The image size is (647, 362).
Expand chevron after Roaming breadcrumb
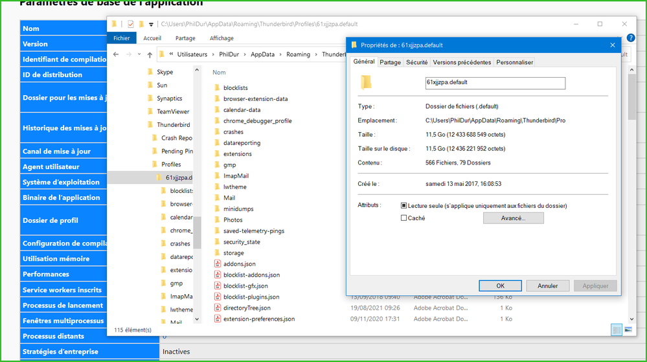coord(316,54)
